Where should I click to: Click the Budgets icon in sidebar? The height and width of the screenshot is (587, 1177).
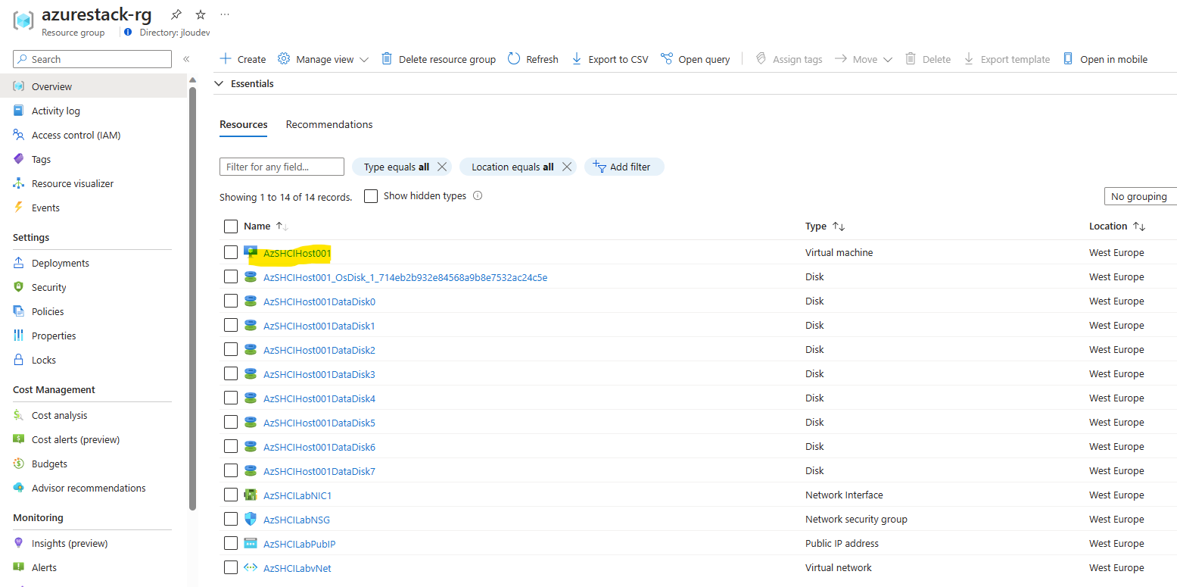coord(19,464)
